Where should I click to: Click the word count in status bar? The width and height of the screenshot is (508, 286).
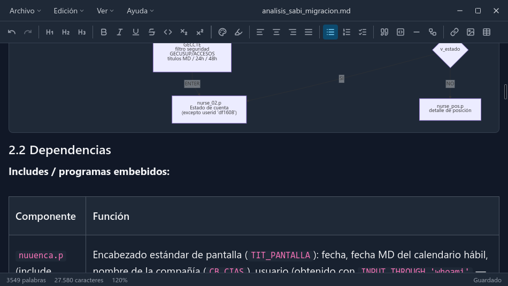point(26,280)
